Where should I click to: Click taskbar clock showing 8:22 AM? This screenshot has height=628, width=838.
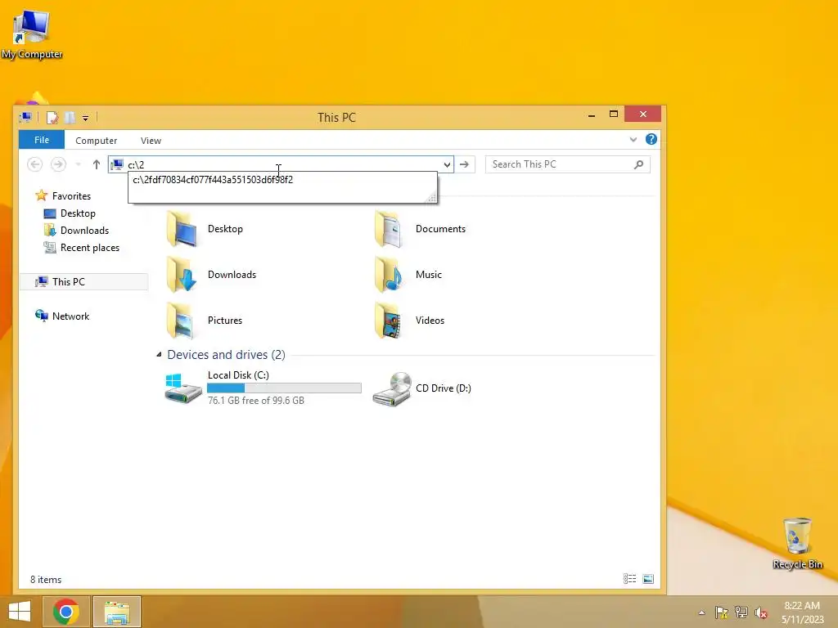pos(802,612)
